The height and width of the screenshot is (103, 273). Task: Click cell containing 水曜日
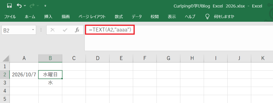pyautogui.click(x=50, y=75)
